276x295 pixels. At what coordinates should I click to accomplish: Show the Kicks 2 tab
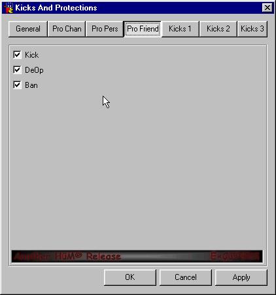pyautogui.click(x=218, y=29)
